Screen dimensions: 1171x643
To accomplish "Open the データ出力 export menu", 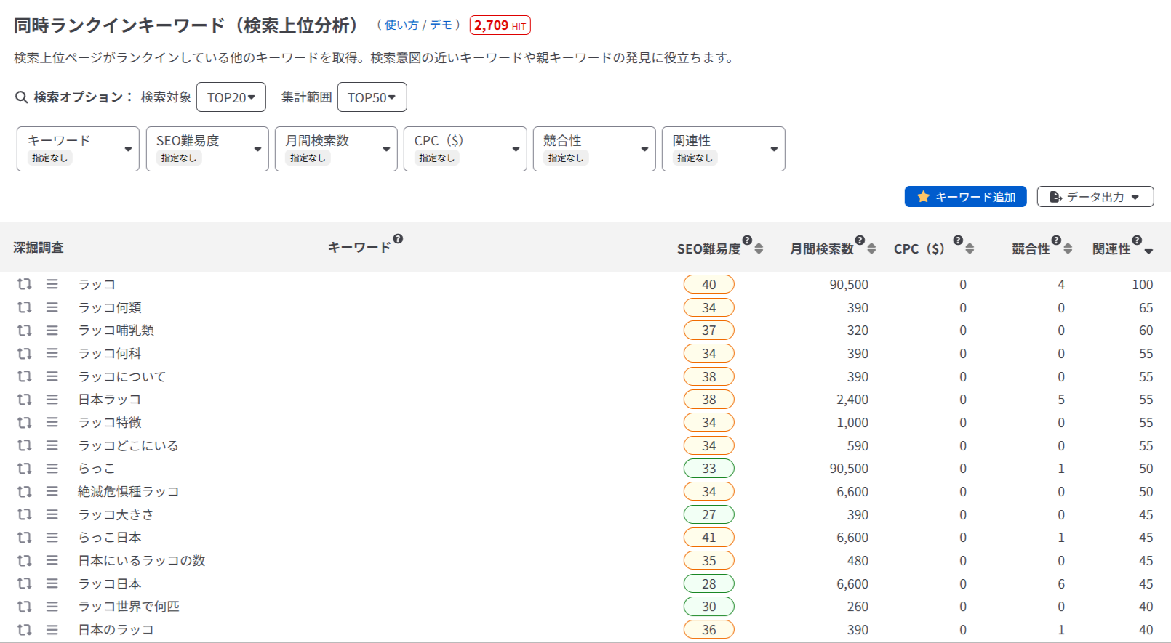I will (x=1095, y=197).
